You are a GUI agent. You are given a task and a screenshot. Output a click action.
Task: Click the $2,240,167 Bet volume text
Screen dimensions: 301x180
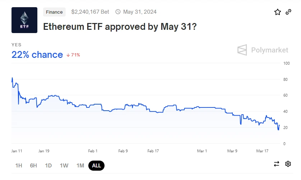pyautogui.click(x=90, y=12)
